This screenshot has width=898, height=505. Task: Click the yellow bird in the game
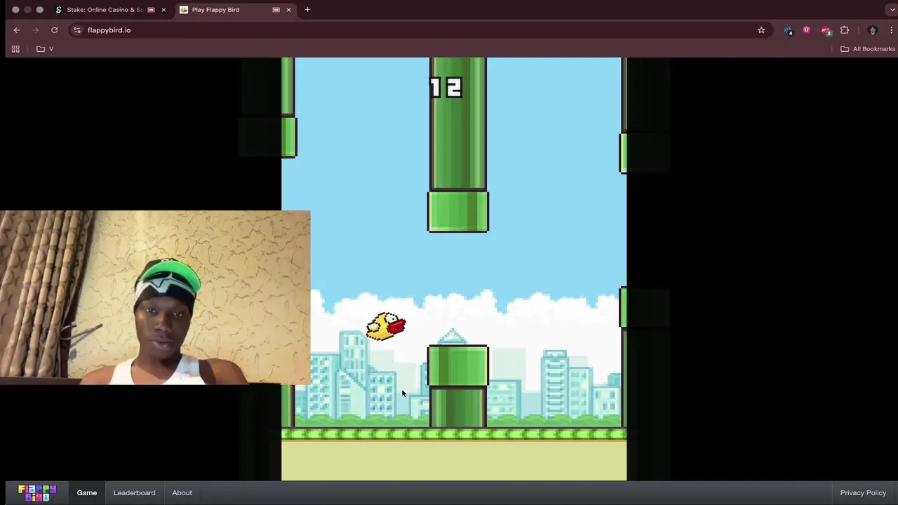[386, 326]
